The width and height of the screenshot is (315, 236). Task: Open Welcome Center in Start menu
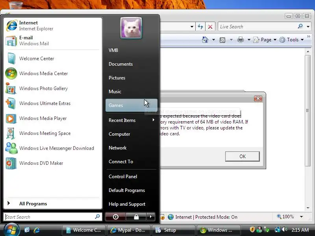(x=53, y=58)
